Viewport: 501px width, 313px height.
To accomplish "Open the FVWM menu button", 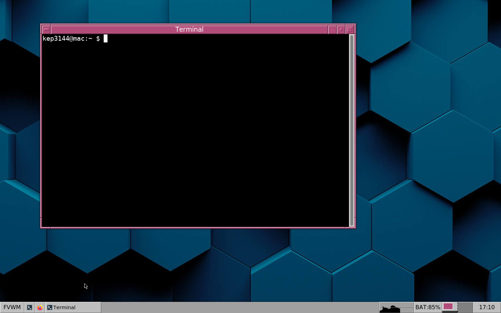I will coord(12,307).
